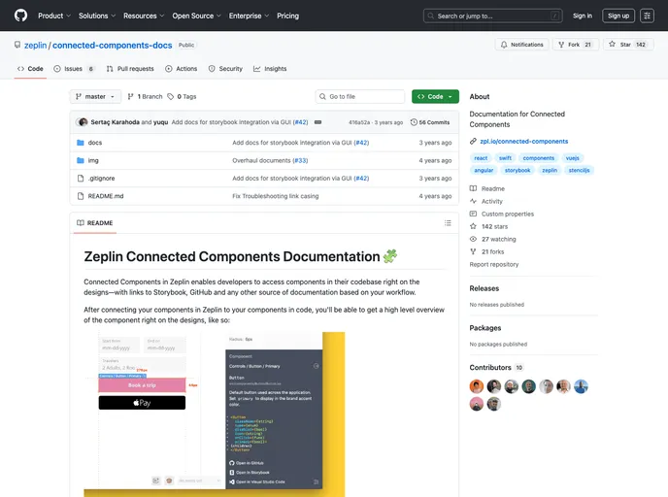The height and width of the screenshot is (497, 668).
Task: Expand commit message ellipsis button
Action: 317,122
